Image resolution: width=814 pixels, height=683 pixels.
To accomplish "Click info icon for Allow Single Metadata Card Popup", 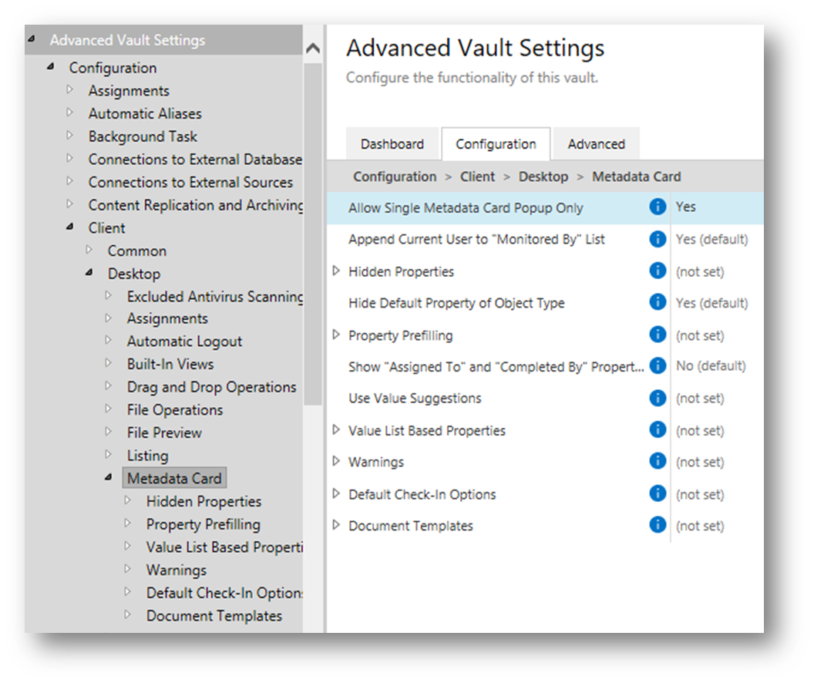I will pyautogui.click(x=658, y=207).
